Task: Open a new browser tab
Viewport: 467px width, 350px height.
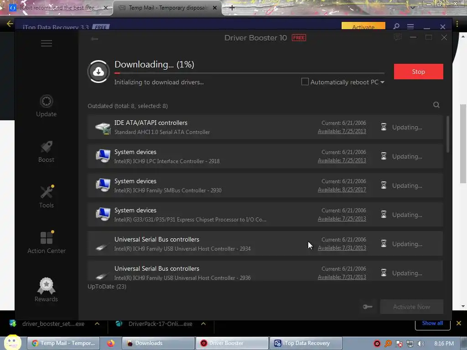Action: pos(232,8)
